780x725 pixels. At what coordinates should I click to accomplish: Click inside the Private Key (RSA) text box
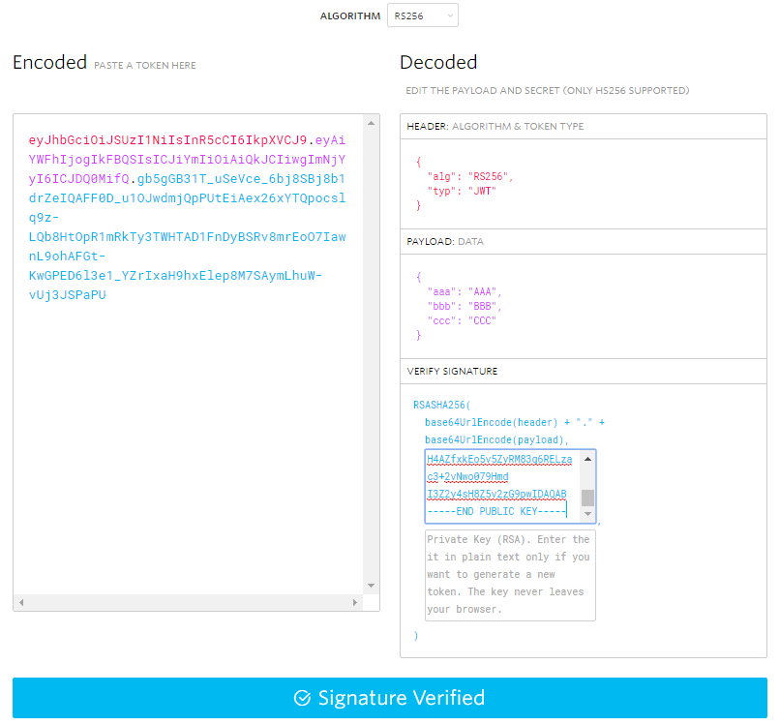pyautogui.click(x=509, y=574)
